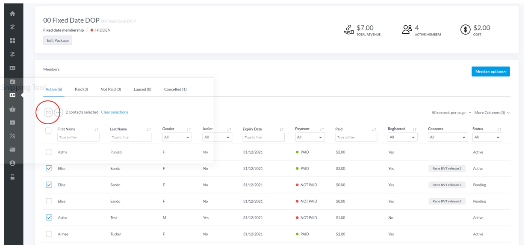Open the clipboard check icon in sidebar
The width and height of the screenshot is (528, 249).
pyautogui.click(x=12, y=122)
